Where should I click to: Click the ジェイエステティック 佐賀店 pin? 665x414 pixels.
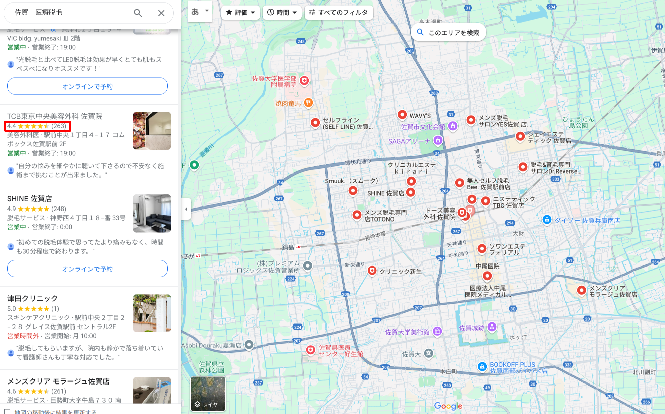pos(520,137)
